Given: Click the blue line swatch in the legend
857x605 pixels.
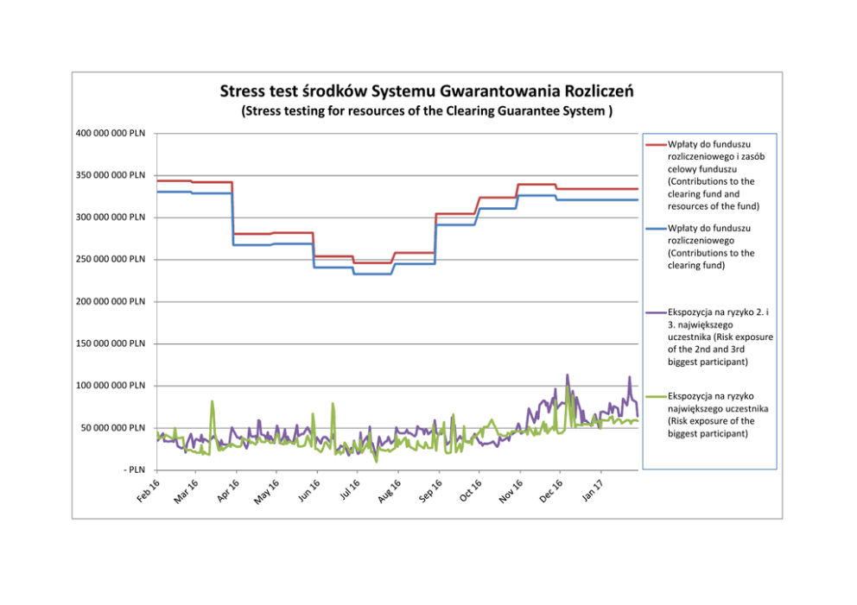Looking at the screenshot, I should (654, 229).
